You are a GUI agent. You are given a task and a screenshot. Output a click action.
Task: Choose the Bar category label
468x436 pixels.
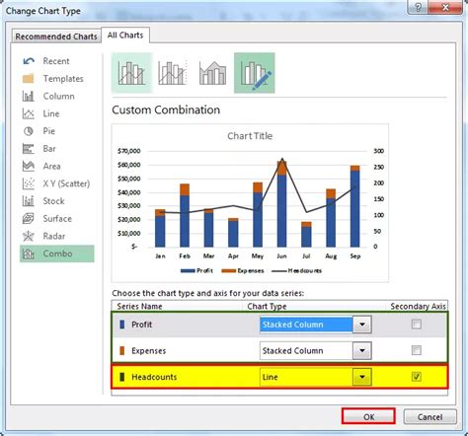point(49,149)
